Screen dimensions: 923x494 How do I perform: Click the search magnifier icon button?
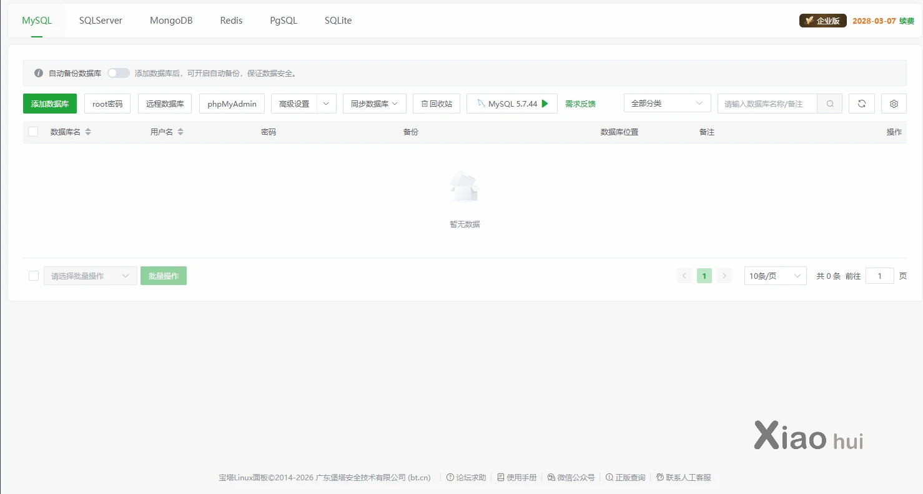point(829,104)
